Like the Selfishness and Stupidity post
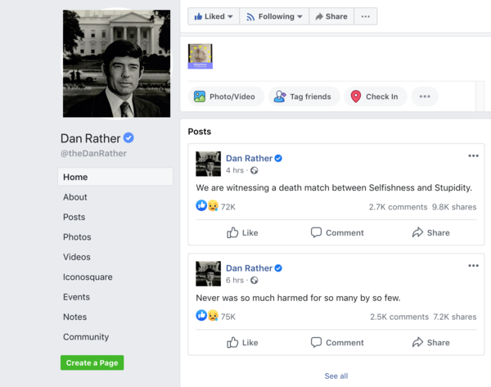The height and width of the screenshot is (387, 491). point(242,232)
